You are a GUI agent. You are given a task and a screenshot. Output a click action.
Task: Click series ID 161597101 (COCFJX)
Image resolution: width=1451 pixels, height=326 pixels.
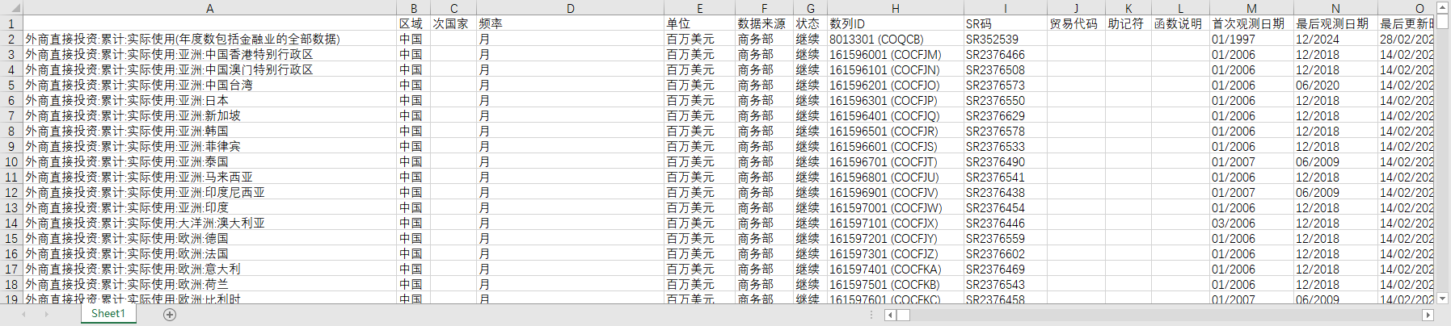[896, 223]
